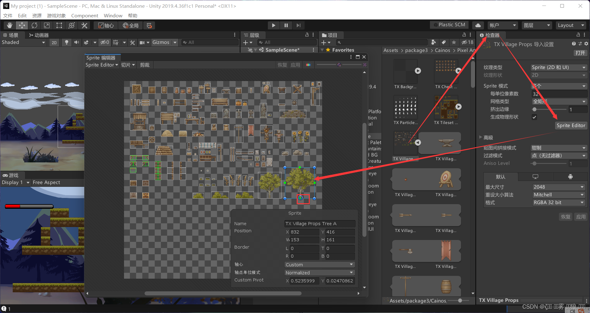This screenshot has height=313, width=590.
Task: Select the Transform tool
Action: pyautogui.click(x=72, y=25)
